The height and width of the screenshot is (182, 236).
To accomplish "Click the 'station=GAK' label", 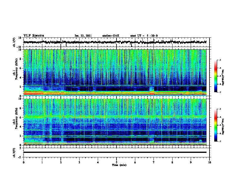I will pos(111,36).
